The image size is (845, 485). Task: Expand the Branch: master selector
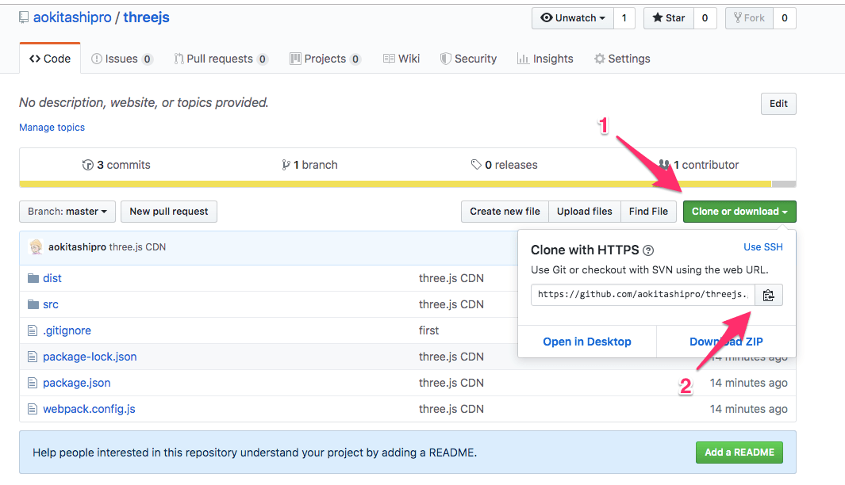point(67,212)
